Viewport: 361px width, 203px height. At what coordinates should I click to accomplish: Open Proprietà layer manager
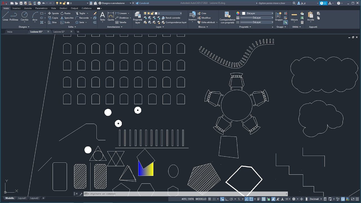click(138, 17)
